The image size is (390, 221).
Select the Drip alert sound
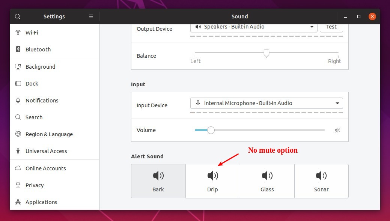click(x=212, y=181)
